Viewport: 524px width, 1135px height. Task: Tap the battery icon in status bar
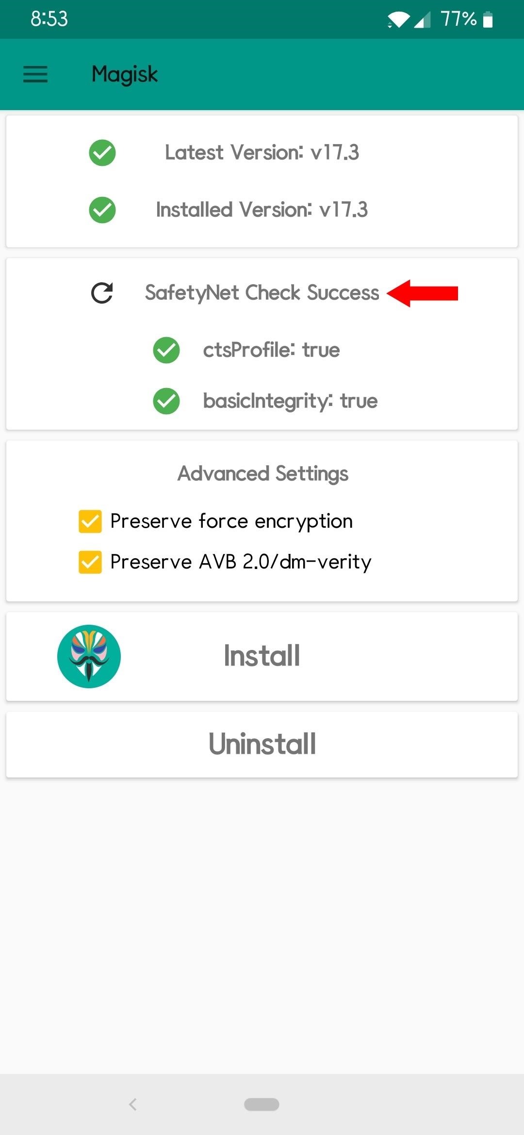pos(488,20)
